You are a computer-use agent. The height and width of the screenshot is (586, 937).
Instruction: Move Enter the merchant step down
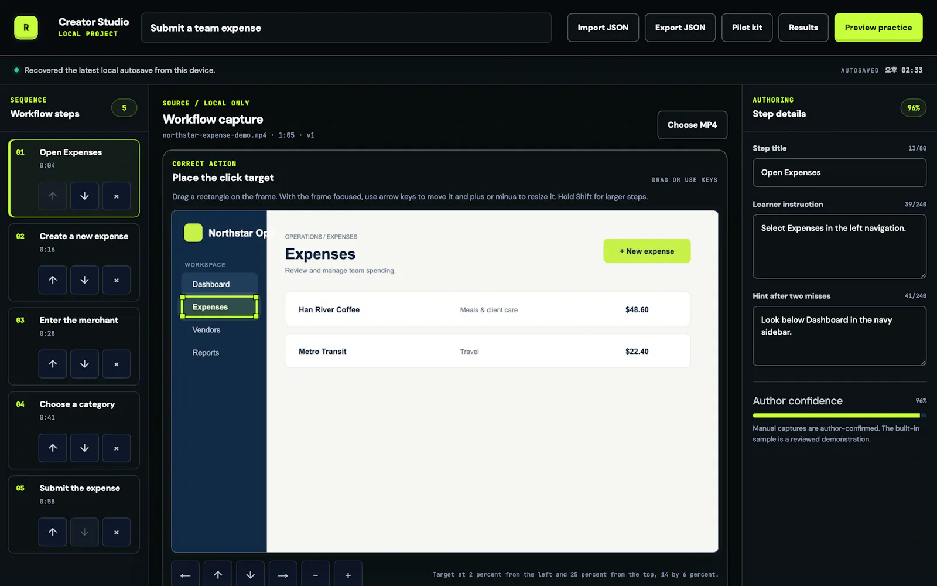84,364
